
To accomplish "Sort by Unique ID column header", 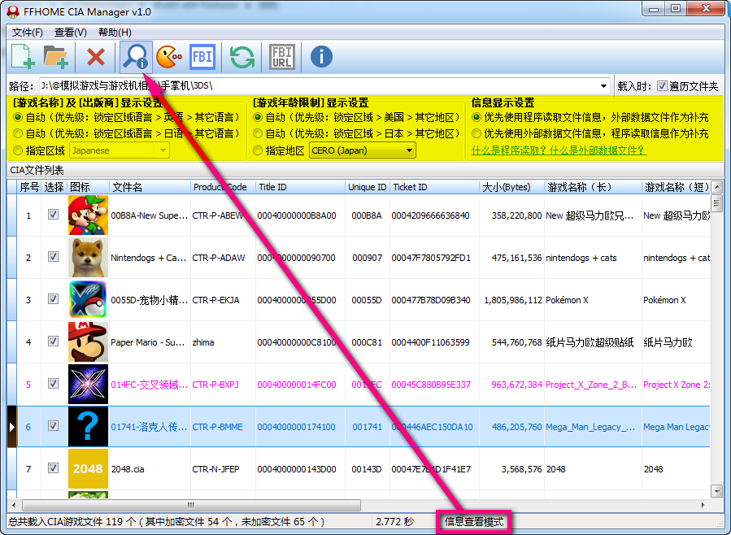I will point(367,187).
